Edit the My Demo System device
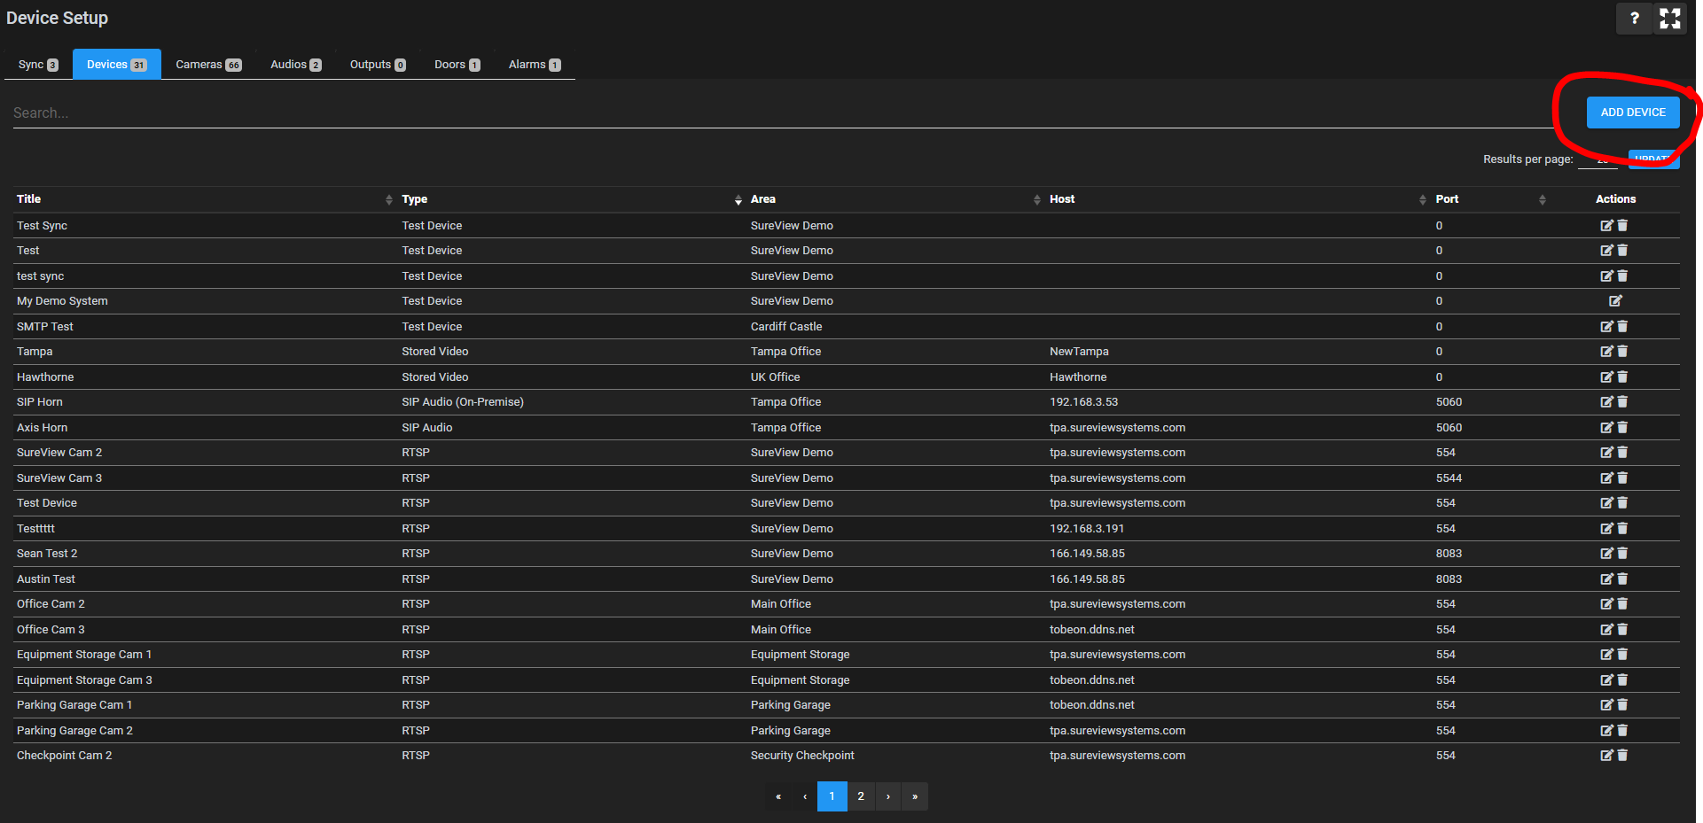 1615,301
